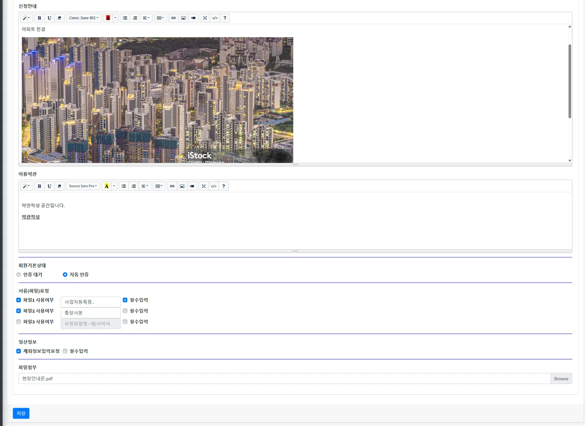
Task: Open help in 신청안내 editor
Action: coord(225,18)
